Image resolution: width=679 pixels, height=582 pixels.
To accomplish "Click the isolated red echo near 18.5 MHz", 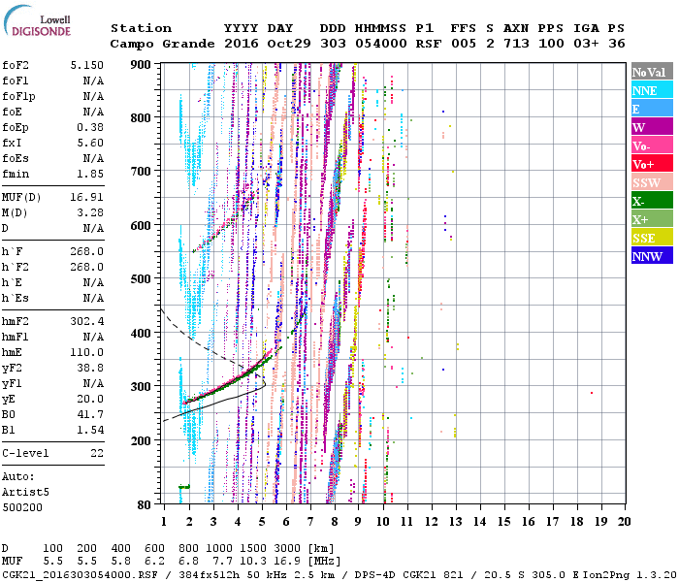I will 592,393.
